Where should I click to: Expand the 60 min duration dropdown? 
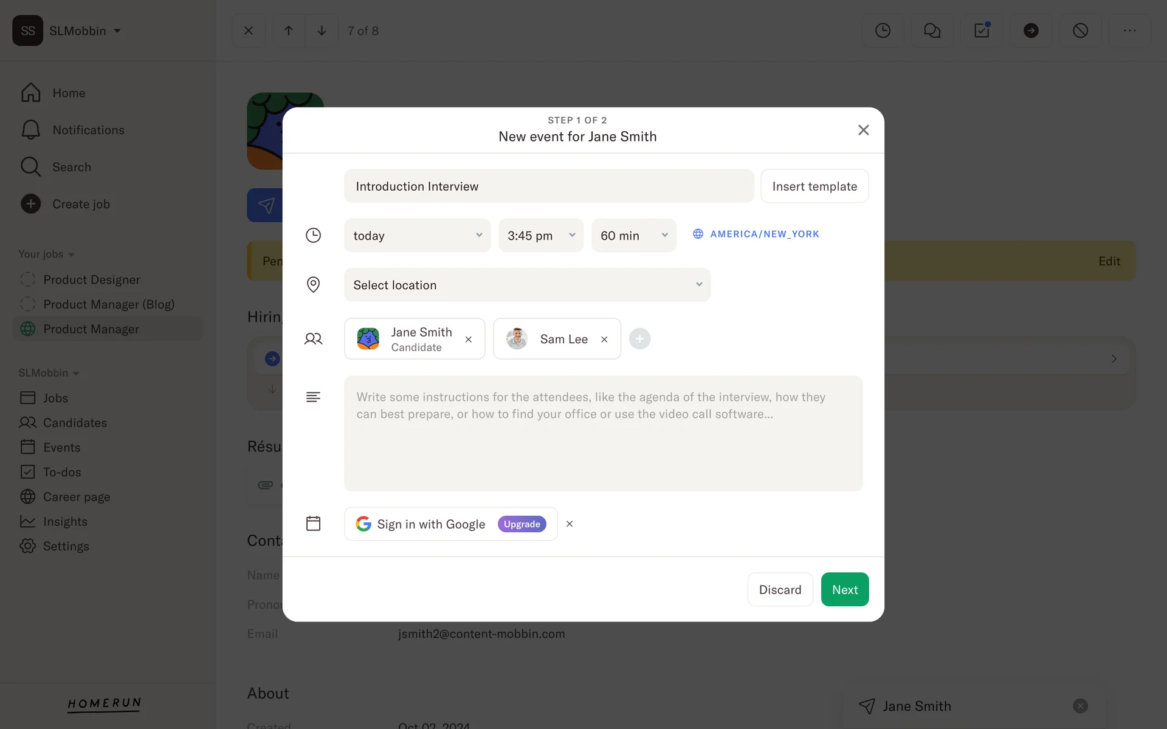click(633, 236)
